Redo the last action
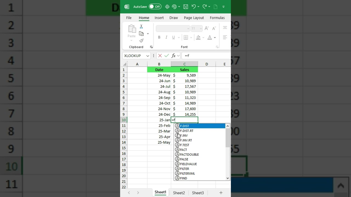This screenshot has width=351, height=197. point(205,7)
